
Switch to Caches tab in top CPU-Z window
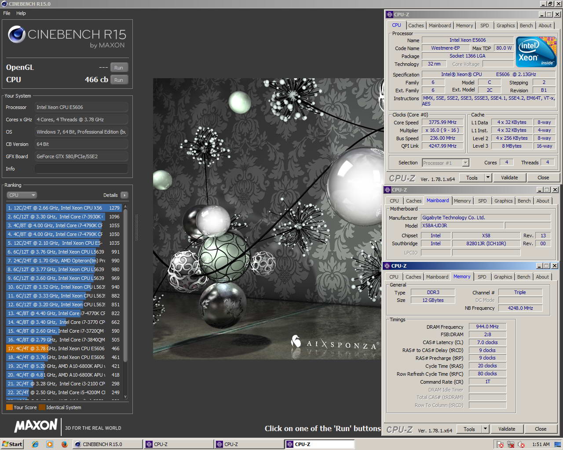tap(416, 25)
